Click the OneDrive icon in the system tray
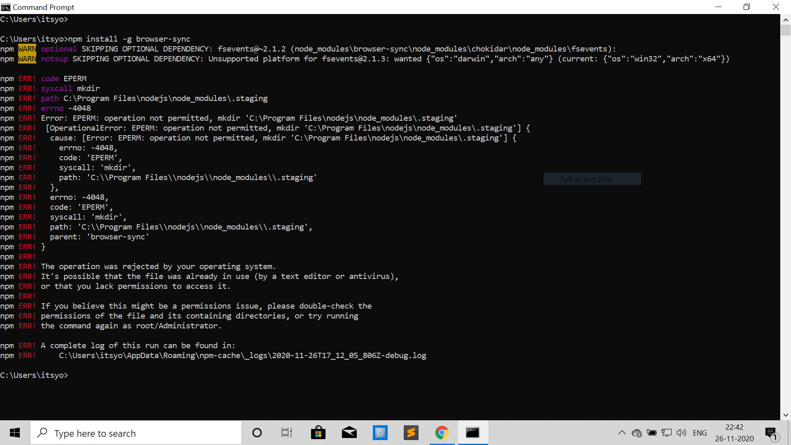Viewport: 791px width, 445px height. [x=637, y=433]
